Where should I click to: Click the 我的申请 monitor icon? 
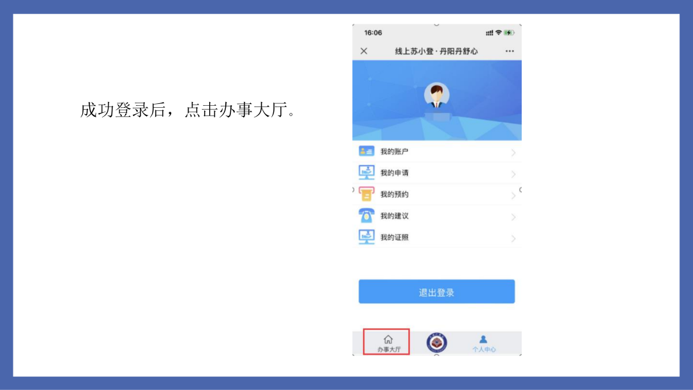click(x=366, y=173)
